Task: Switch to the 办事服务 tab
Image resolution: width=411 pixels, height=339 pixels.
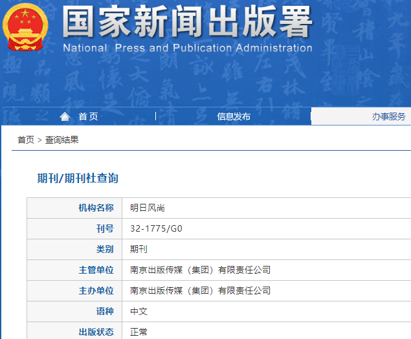Action: pos(388,116)
